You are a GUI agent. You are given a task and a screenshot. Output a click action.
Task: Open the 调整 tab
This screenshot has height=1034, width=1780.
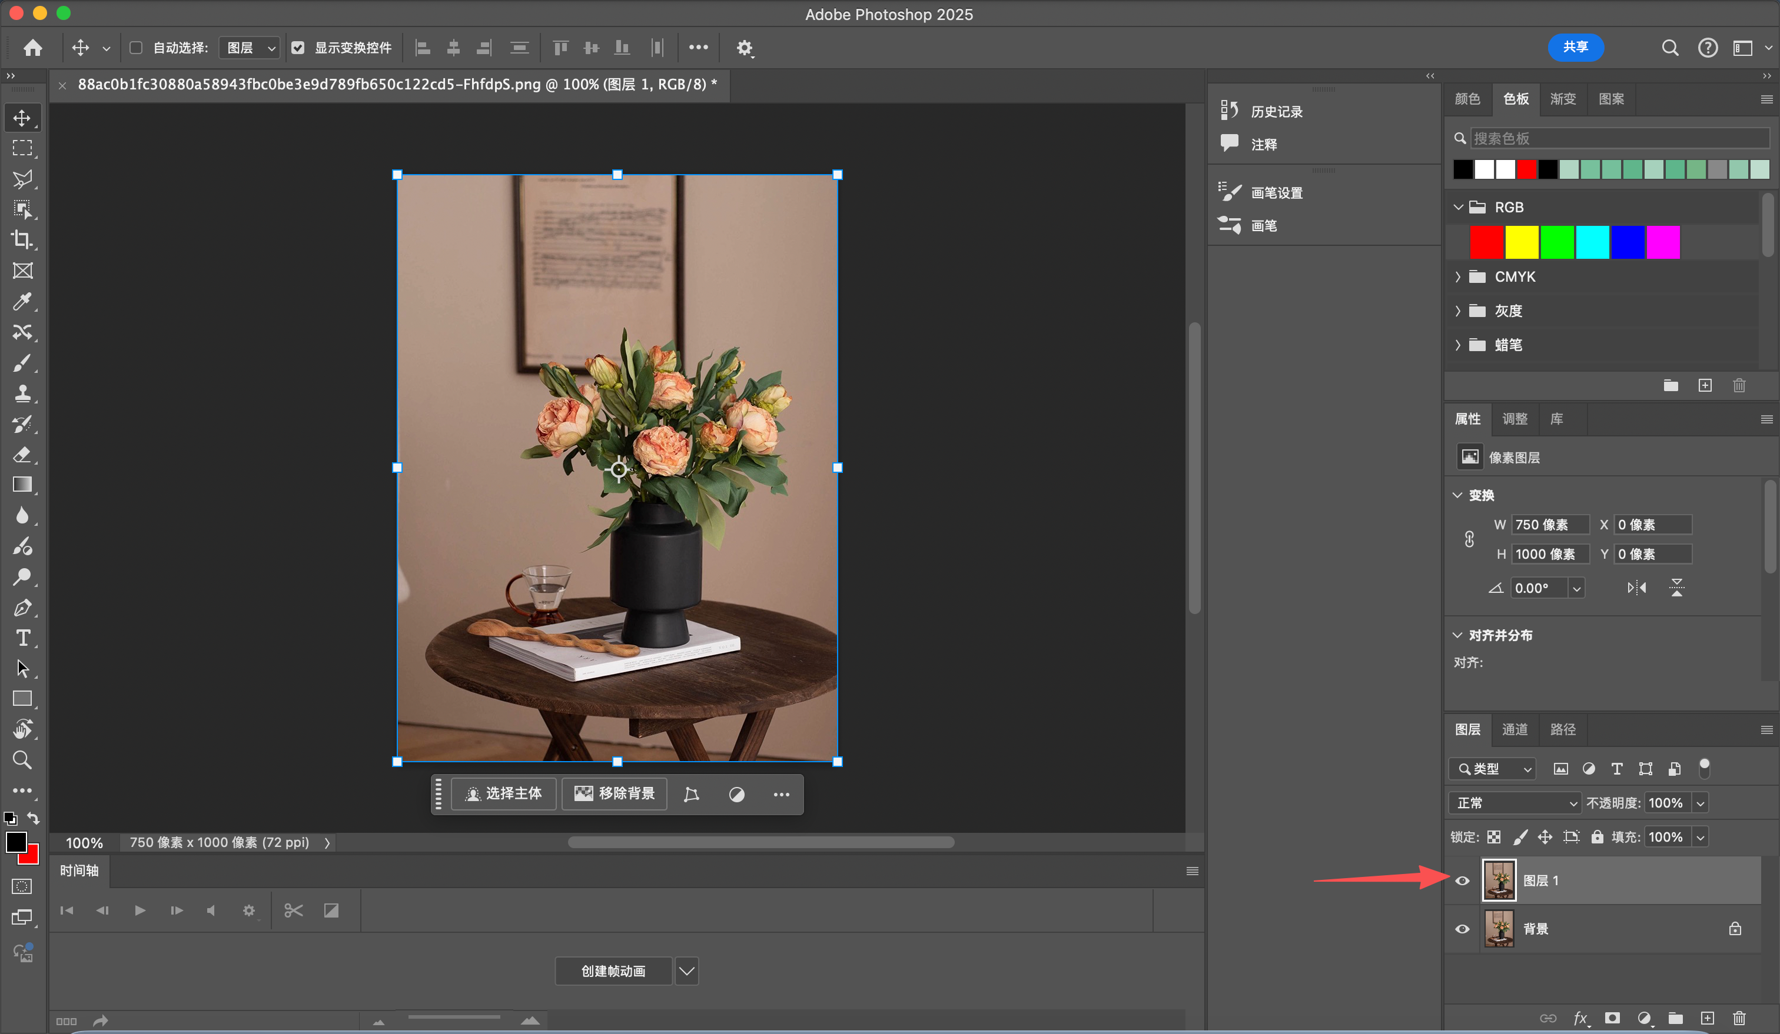coord(1515,419)
